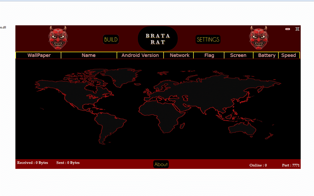The image size is (314, 196).
Task: Click the Android Version column header
Action: [140, 55]
